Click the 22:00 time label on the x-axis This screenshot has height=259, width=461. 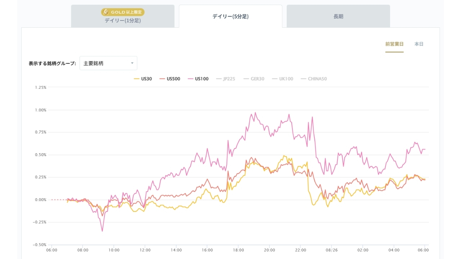coord(301,250)
